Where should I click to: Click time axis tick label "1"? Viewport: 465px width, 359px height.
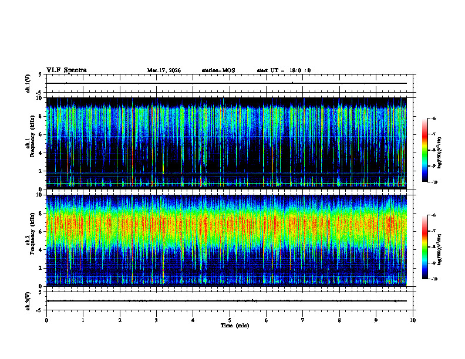pyautogui.click(x=83, y=320)
